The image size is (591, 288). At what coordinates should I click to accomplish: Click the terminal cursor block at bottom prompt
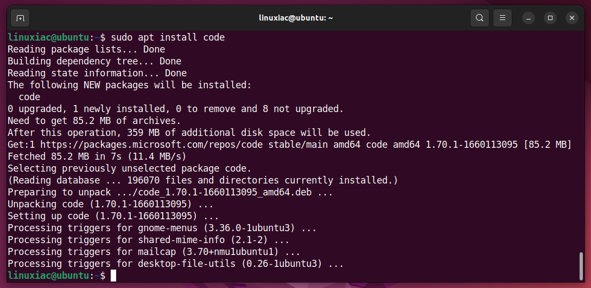(x=113, y=276)
